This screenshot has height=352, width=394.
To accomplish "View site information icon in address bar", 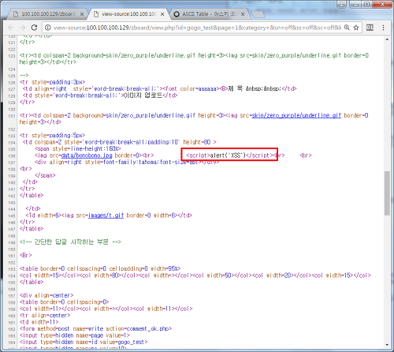I will pos(48,28).
